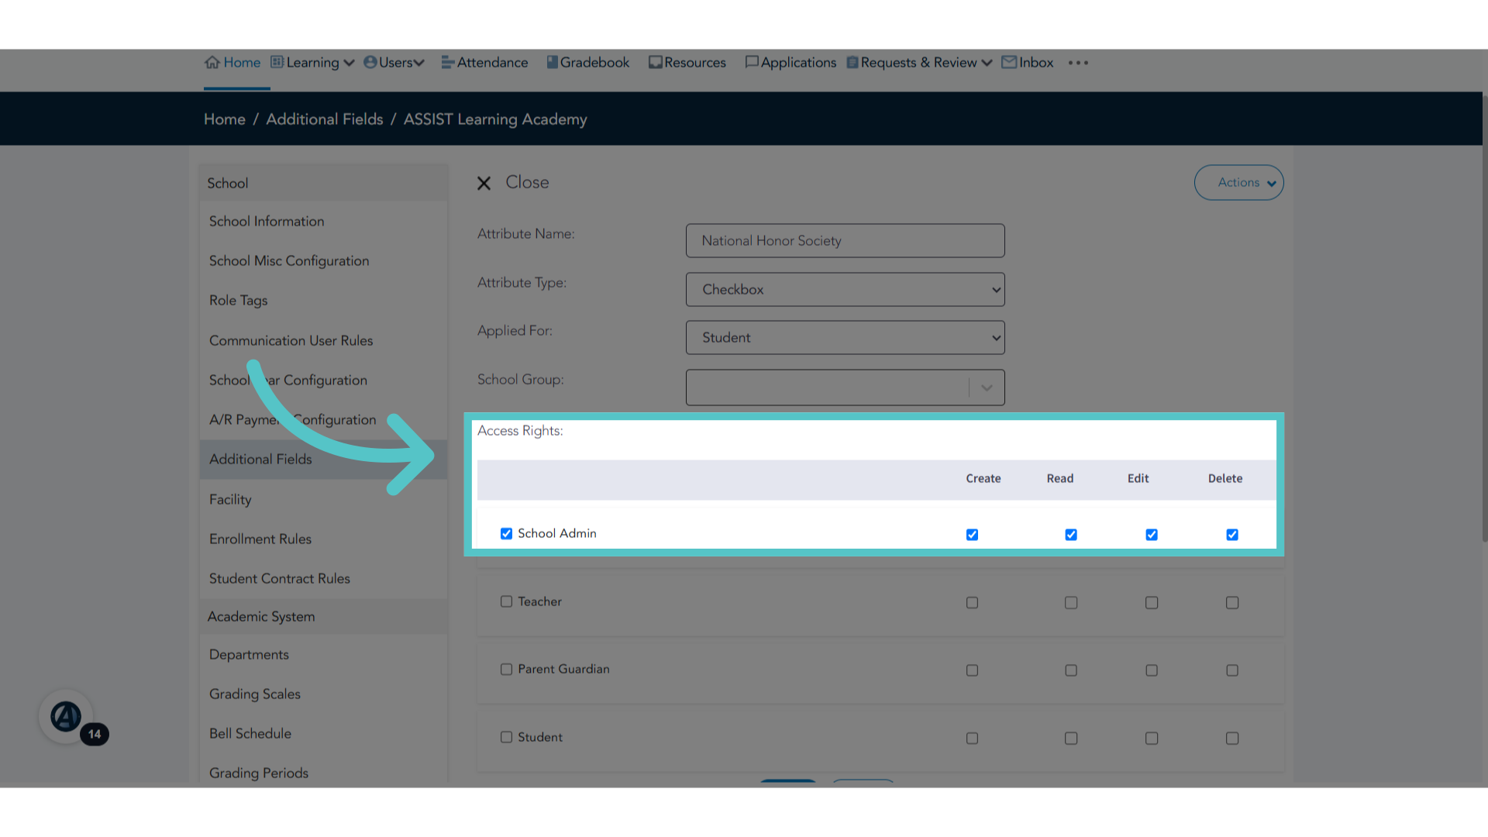The width and height of the screenshot is (1488, 837).
Task: Check the Teacher role checkbox
Action: [x=506, y=601]
